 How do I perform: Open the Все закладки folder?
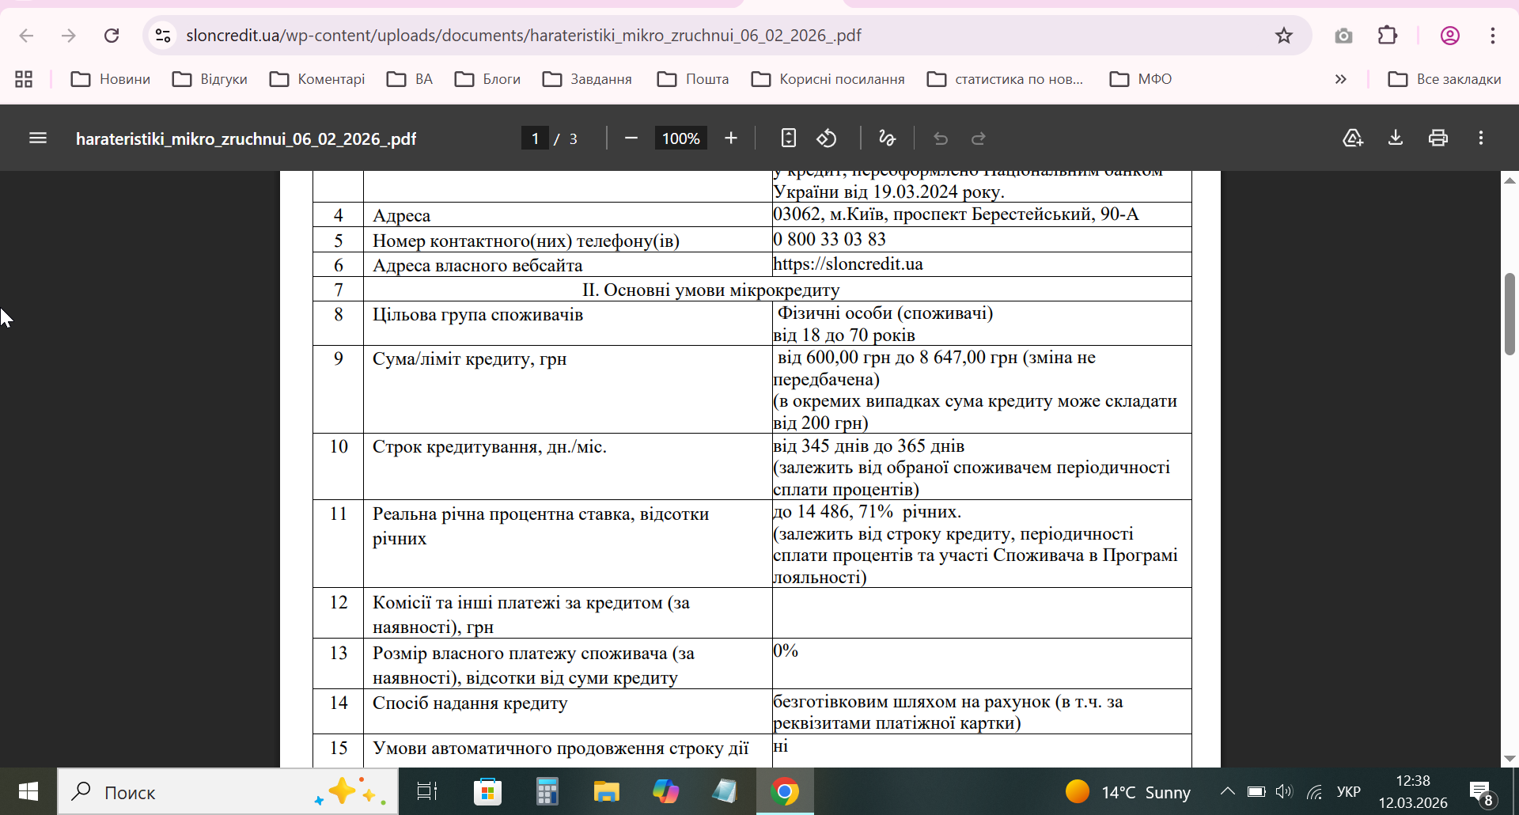pos(1445,79)
